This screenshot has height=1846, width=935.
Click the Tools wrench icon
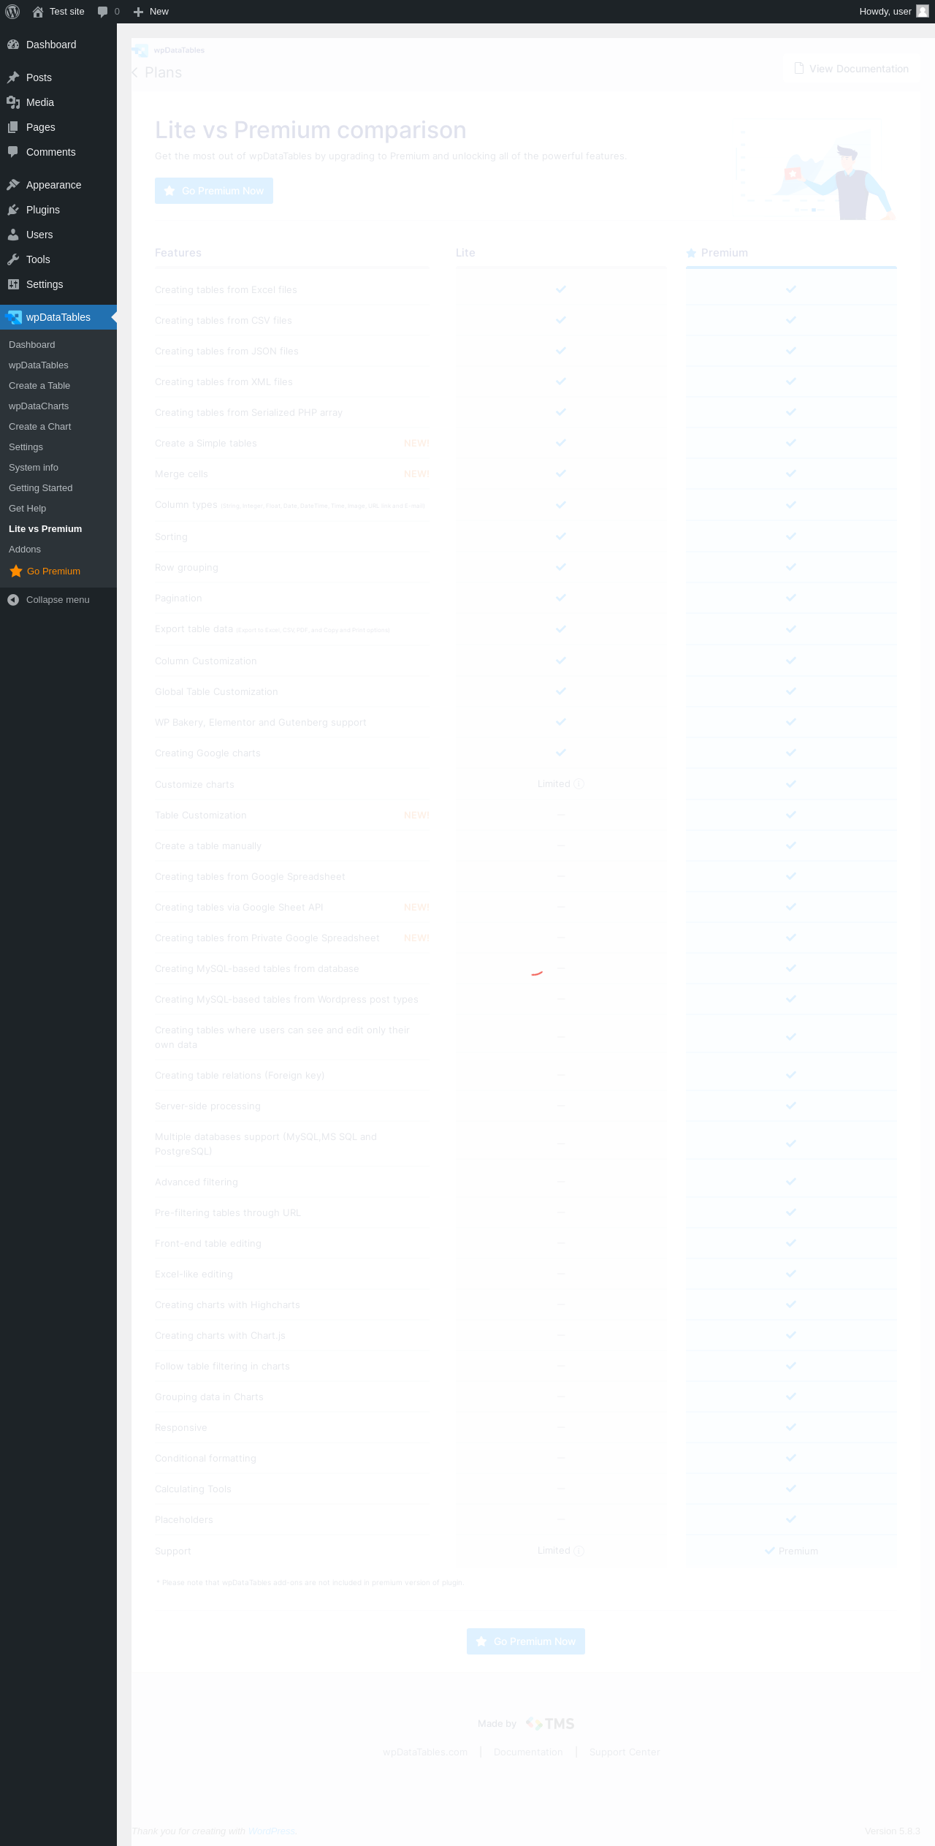coord(13,259)
